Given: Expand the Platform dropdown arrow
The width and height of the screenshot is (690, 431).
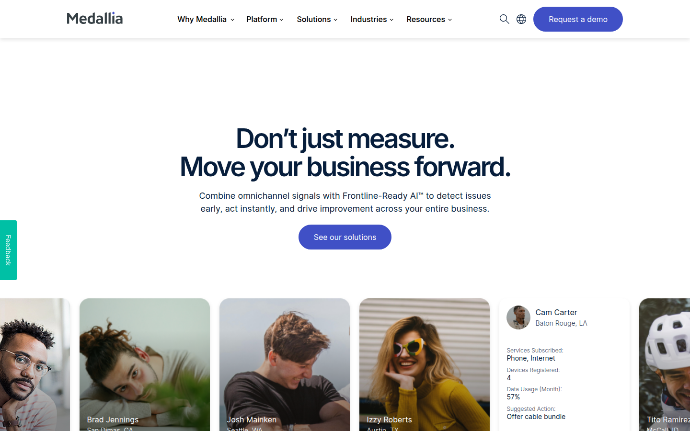Looking at the screenshot, I should (281, 20).
